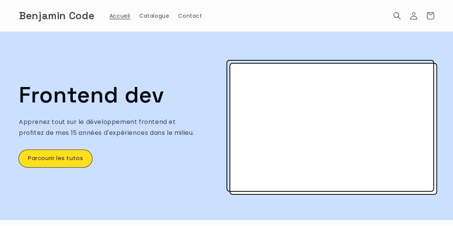Click the Benjamin Code store logo
Screen dimensions: 453x226
pos(57,16)
